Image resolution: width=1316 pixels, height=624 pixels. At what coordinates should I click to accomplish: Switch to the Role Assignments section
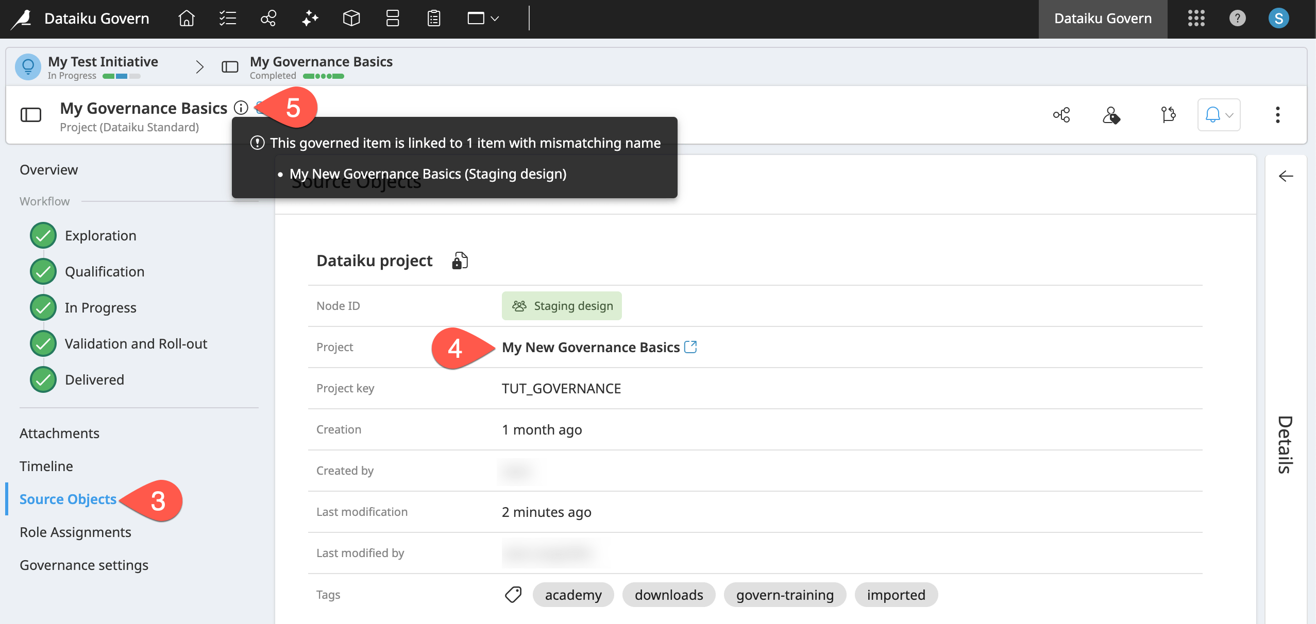click(75, 532)
